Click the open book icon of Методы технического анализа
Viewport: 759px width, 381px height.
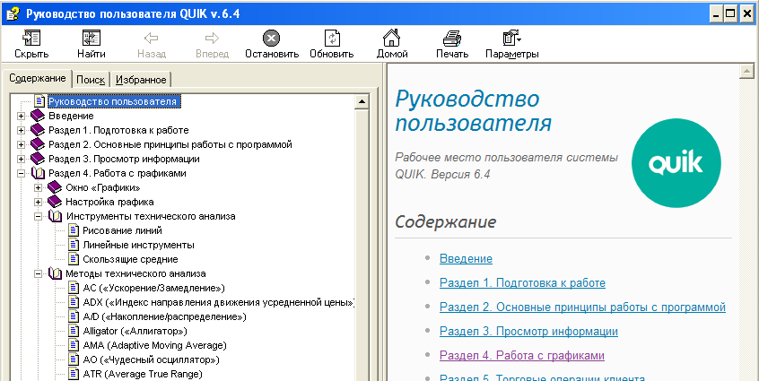pyautogui.click(x=56, y=273)
